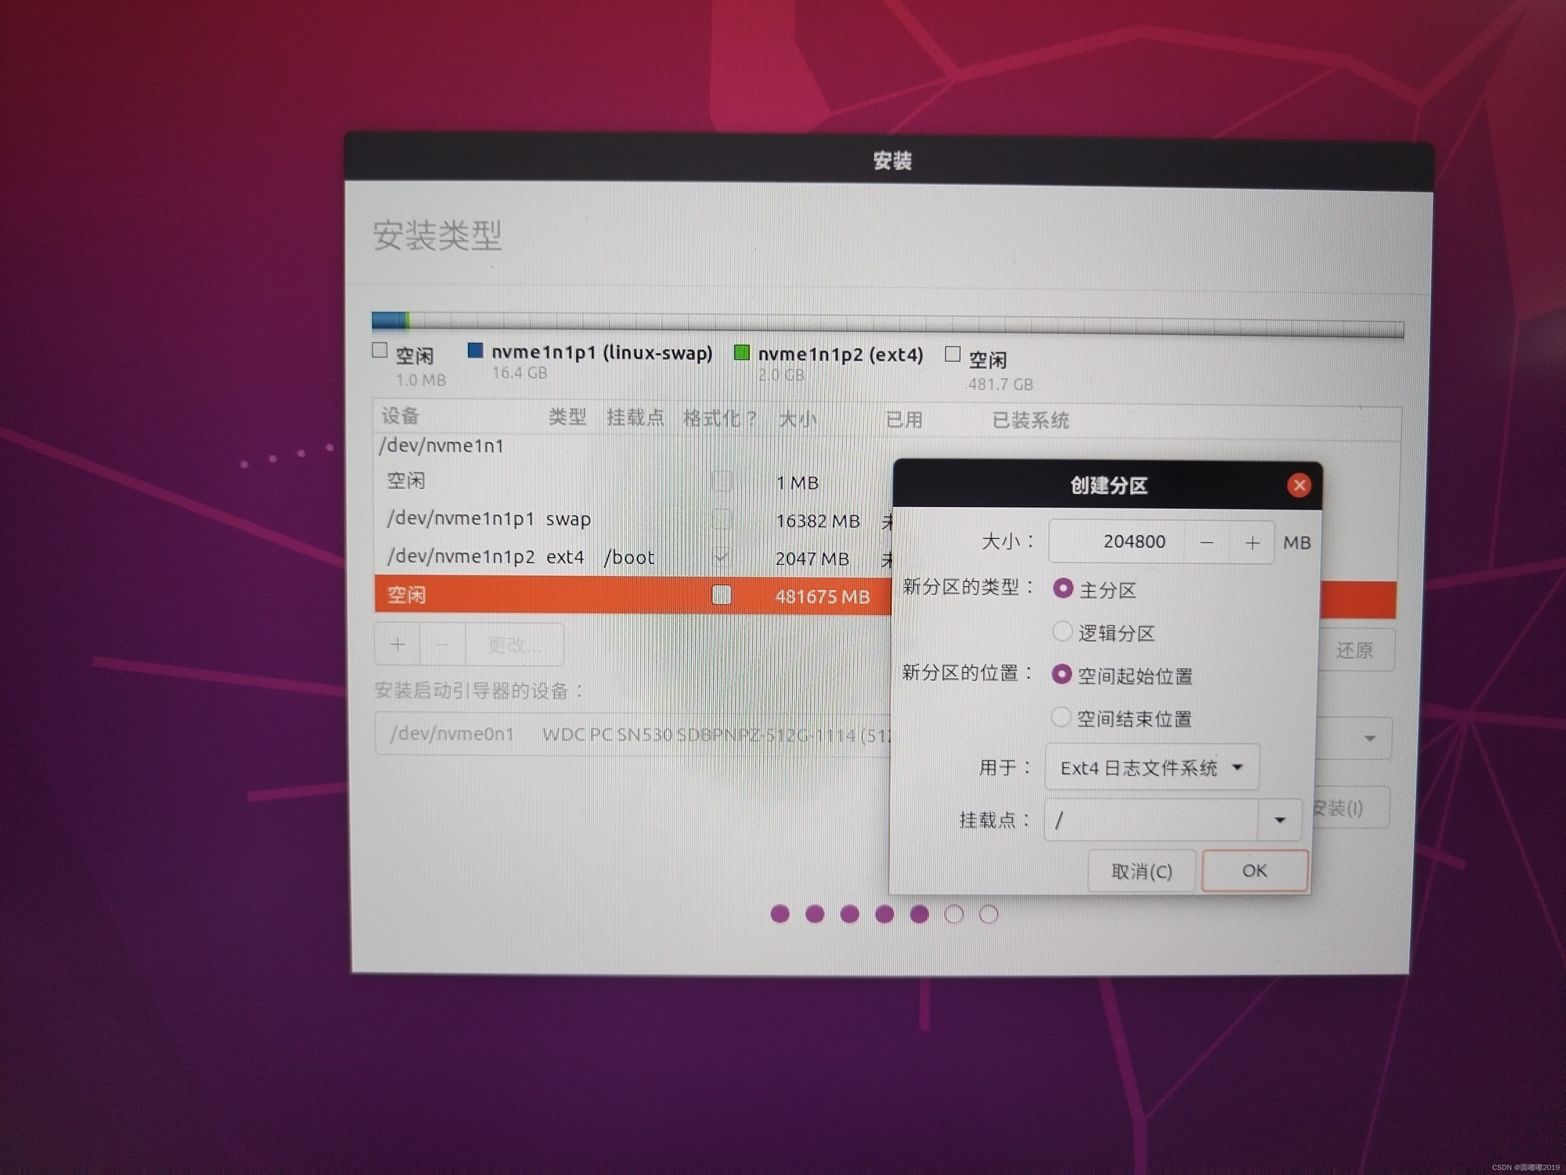Select the primary partition radio button
The height and width of the screenshot is (1175, 1566).
pos(1062,589)
